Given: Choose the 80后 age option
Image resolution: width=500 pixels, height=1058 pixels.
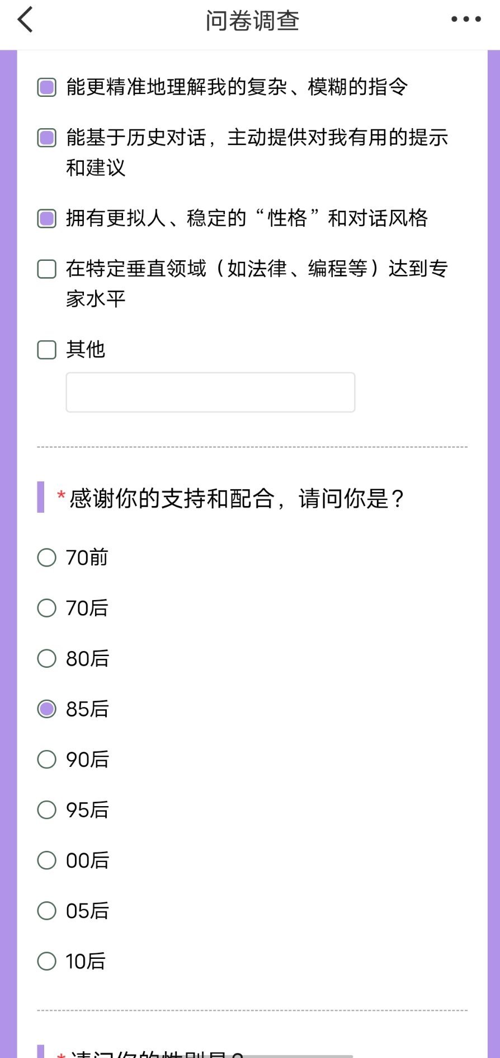Looking at the screenshot, I should [x=47, y=658].
